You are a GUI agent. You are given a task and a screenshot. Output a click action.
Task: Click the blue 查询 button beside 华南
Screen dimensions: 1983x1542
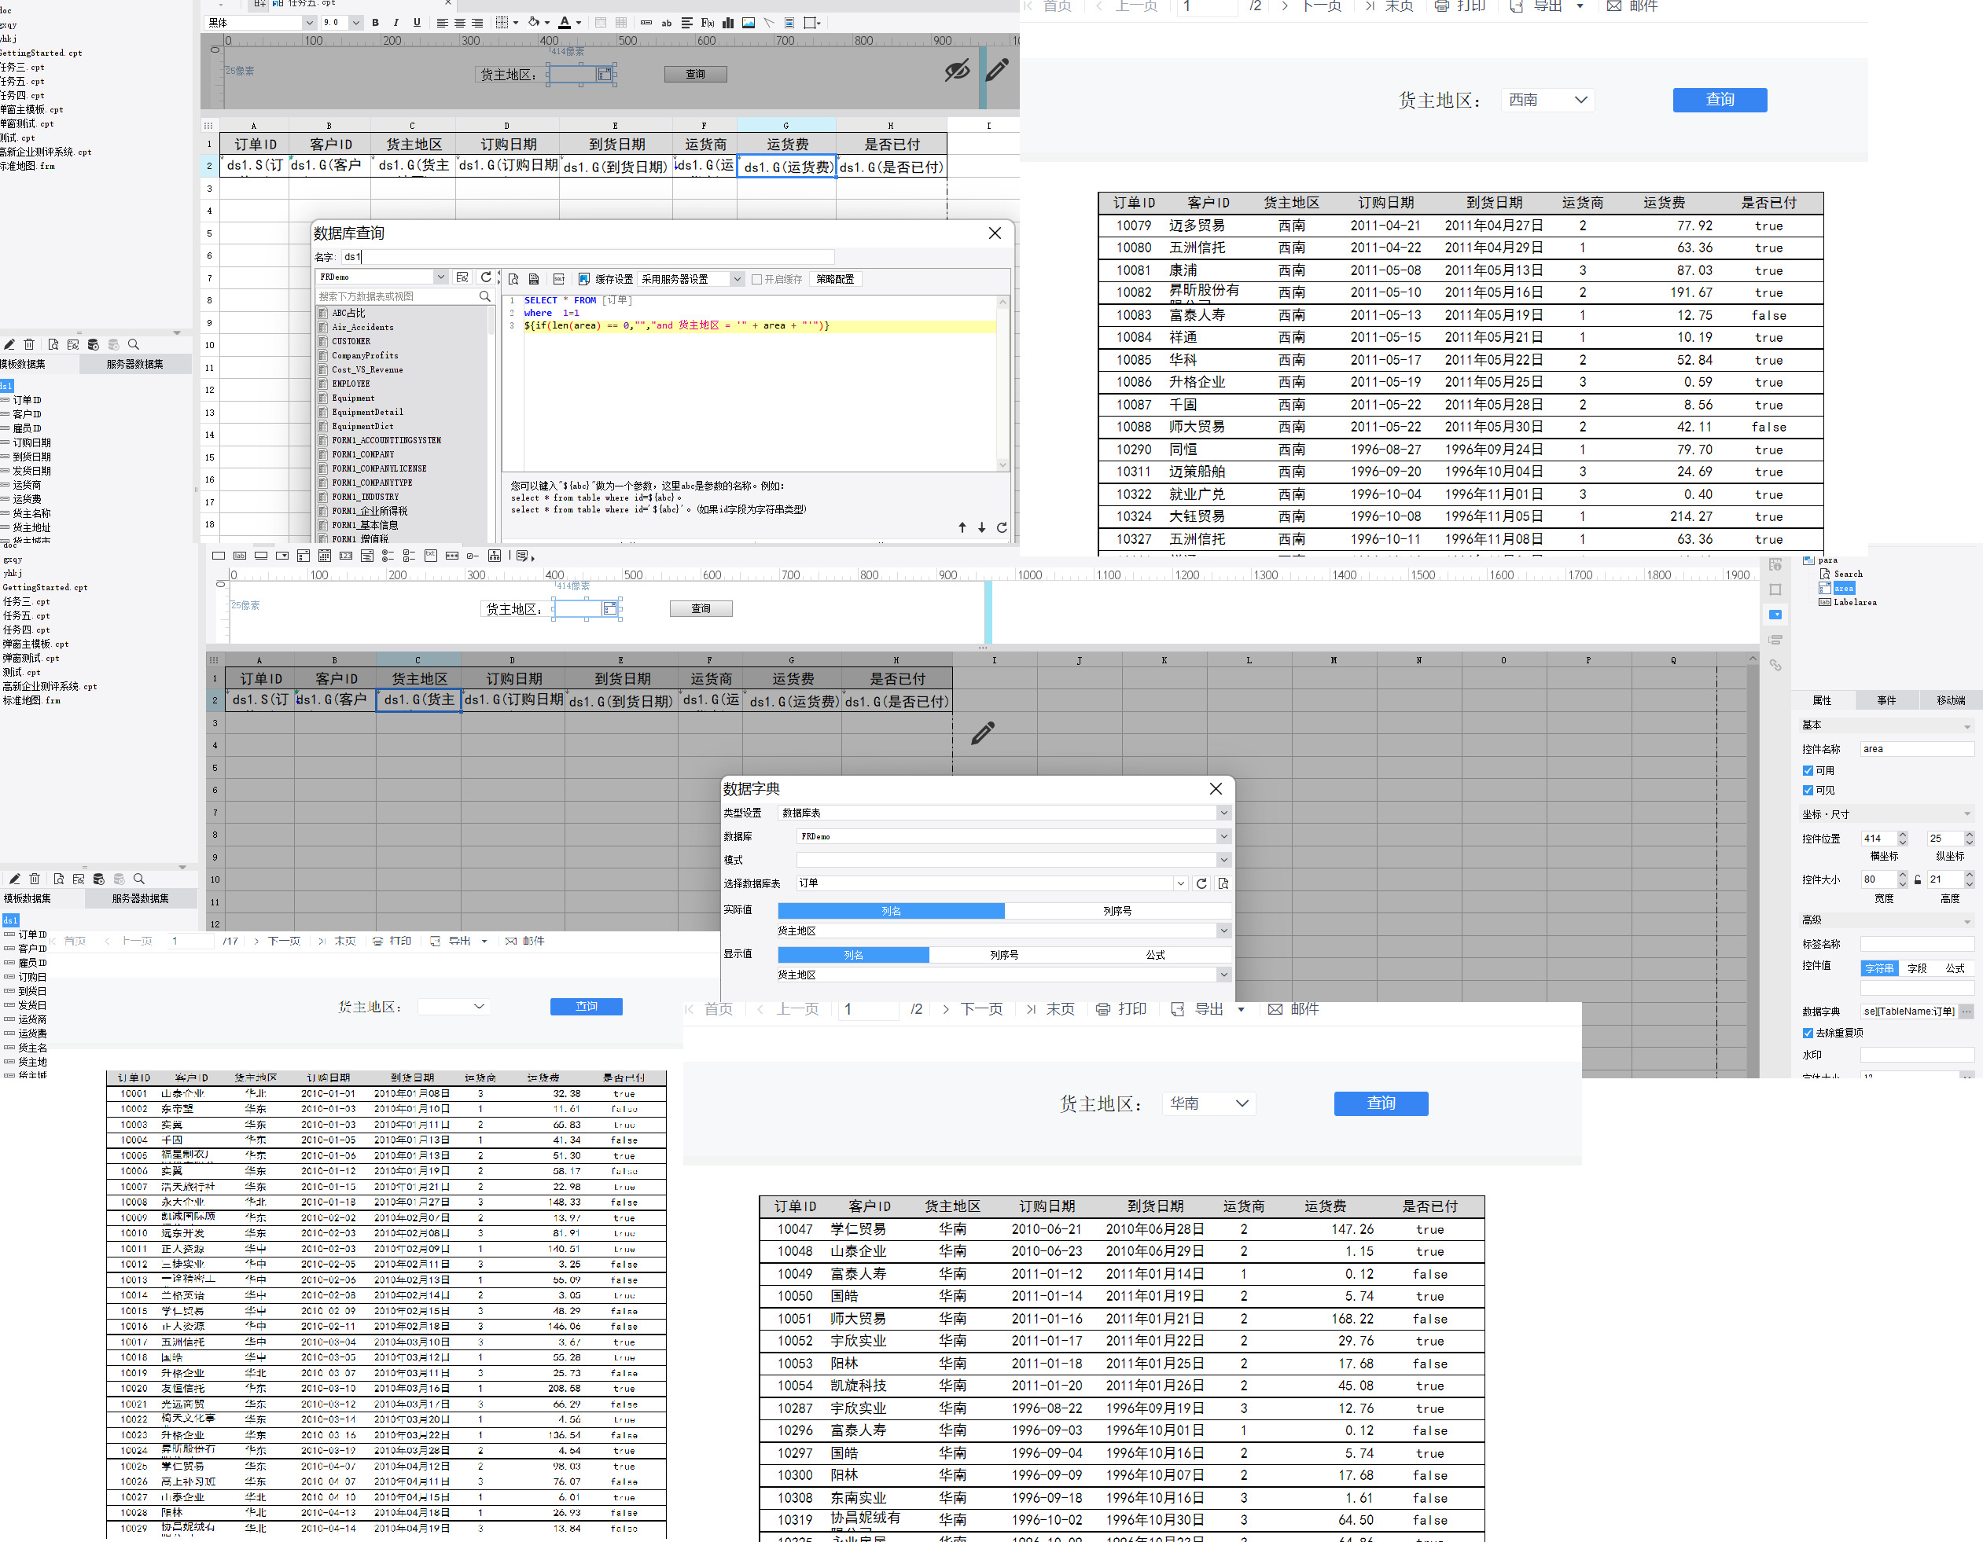[1380, 1103]
